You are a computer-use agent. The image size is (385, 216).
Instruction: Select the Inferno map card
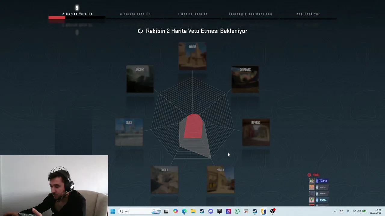click(256, 132)
